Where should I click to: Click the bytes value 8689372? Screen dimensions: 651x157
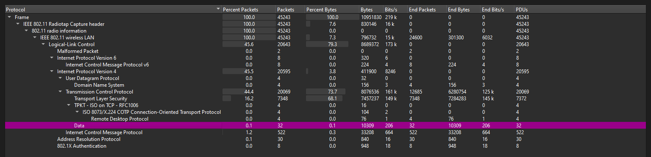pyautogui.click(x=370, y=44)
